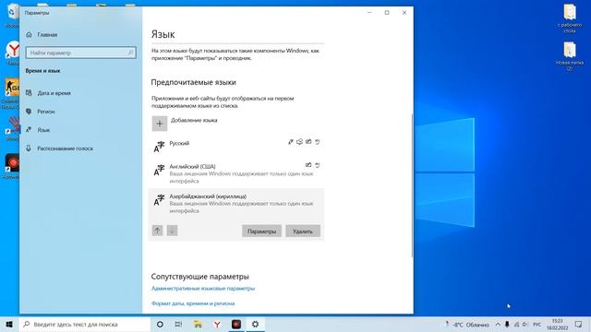The image size is (591, 332).
Task: Click the globe icon beside Регион
Action: pyautogui.click(x=29, y=111)
